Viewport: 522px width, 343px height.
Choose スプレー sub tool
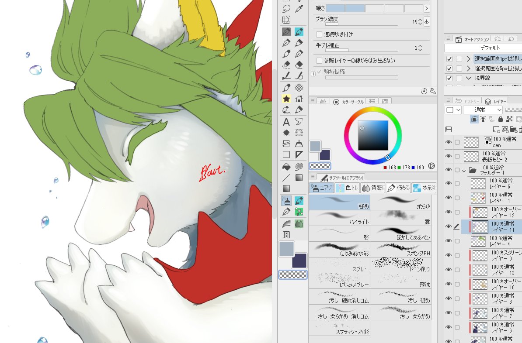340,265
